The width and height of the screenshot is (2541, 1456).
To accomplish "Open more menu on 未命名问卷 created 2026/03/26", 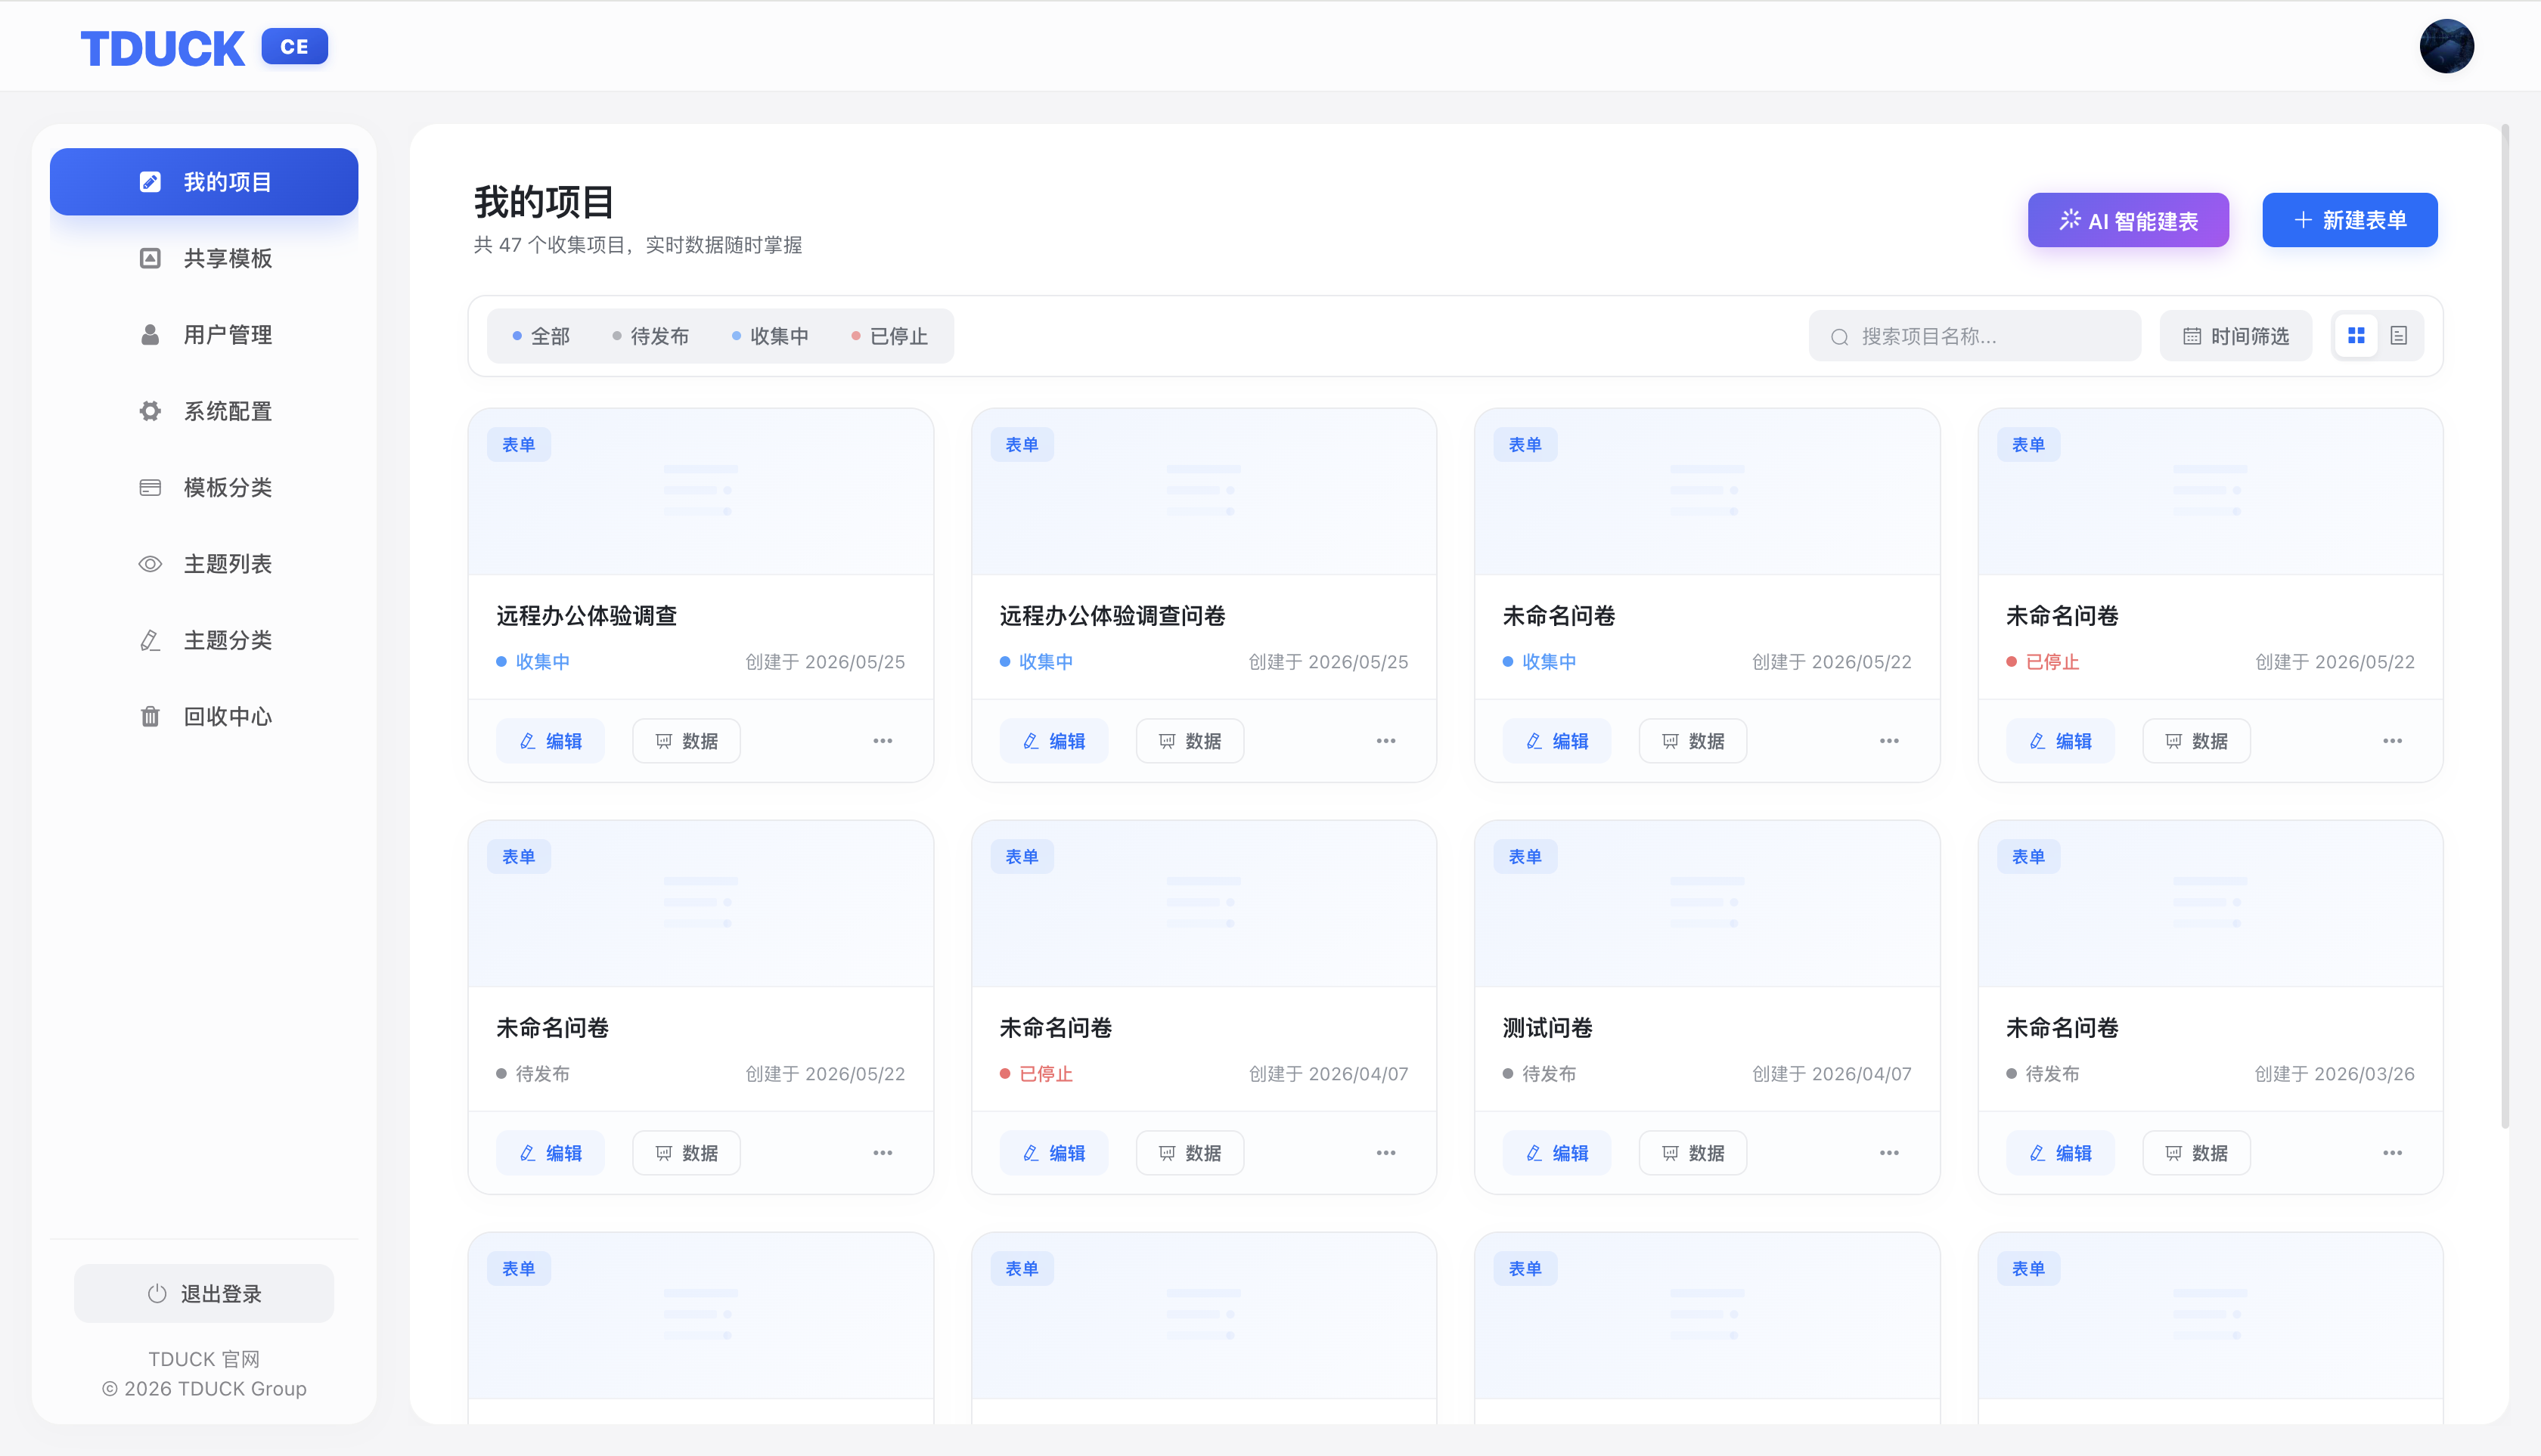I will [2392, 1153].
